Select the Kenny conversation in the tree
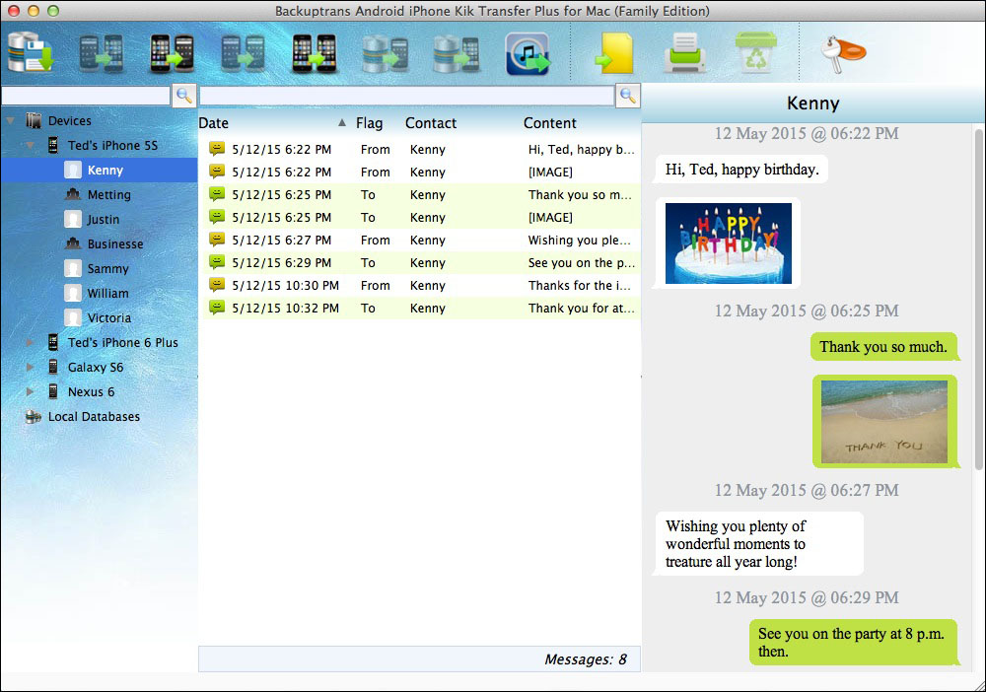This screenshot has height=692, width=986. [x=99, y=171]
